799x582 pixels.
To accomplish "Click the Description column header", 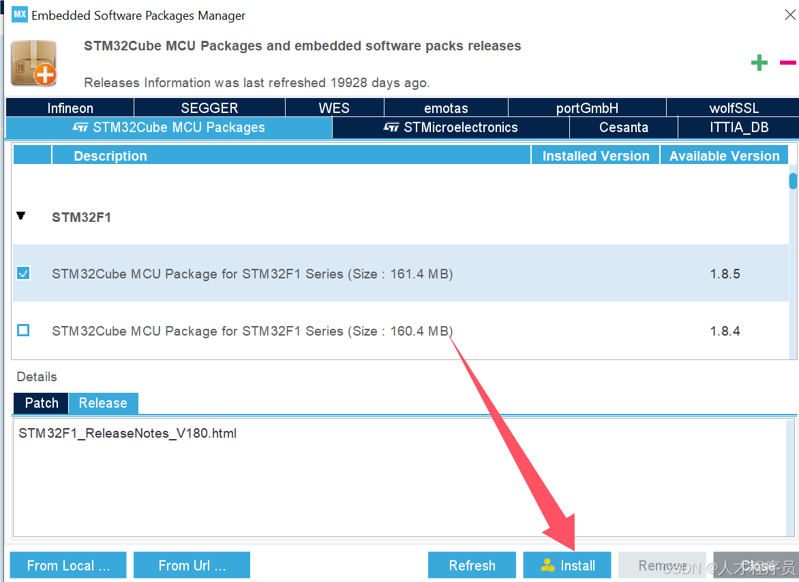I will (x=291, y=155).
